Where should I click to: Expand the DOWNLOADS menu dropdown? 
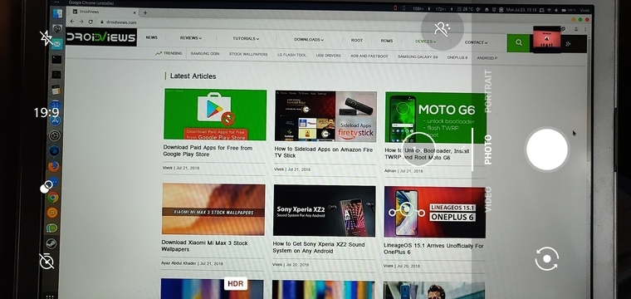point(309,39)
